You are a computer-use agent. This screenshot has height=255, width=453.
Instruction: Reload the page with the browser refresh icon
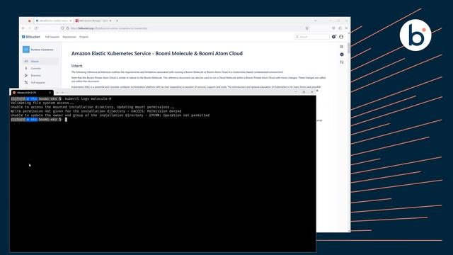pos(36,28)
